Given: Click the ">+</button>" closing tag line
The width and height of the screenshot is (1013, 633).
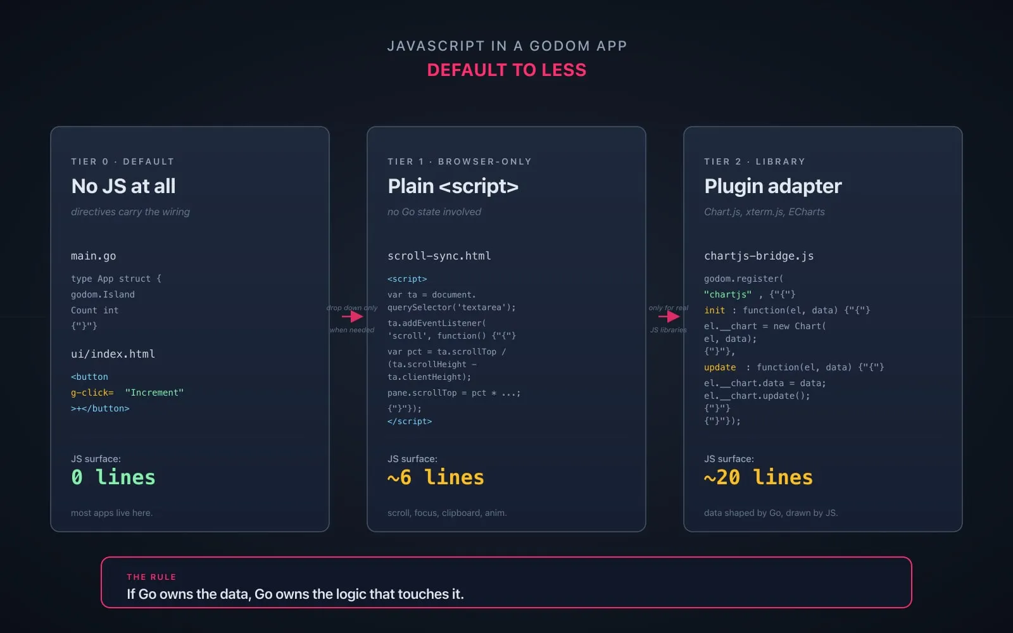Looking at the screenshot, I should click(100, 408).
